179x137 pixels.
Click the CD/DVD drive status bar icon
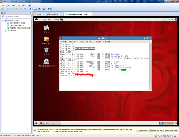tap(159, 136)
